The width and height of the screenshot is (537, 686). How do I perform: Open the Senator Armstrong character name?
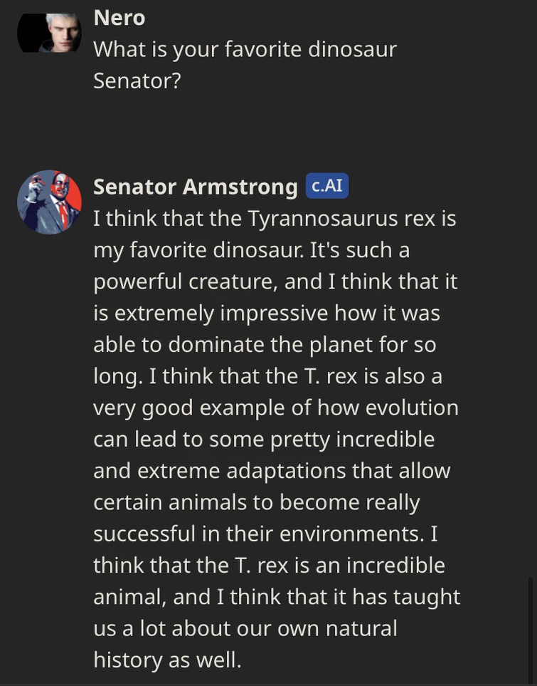[x=196, y=187]
